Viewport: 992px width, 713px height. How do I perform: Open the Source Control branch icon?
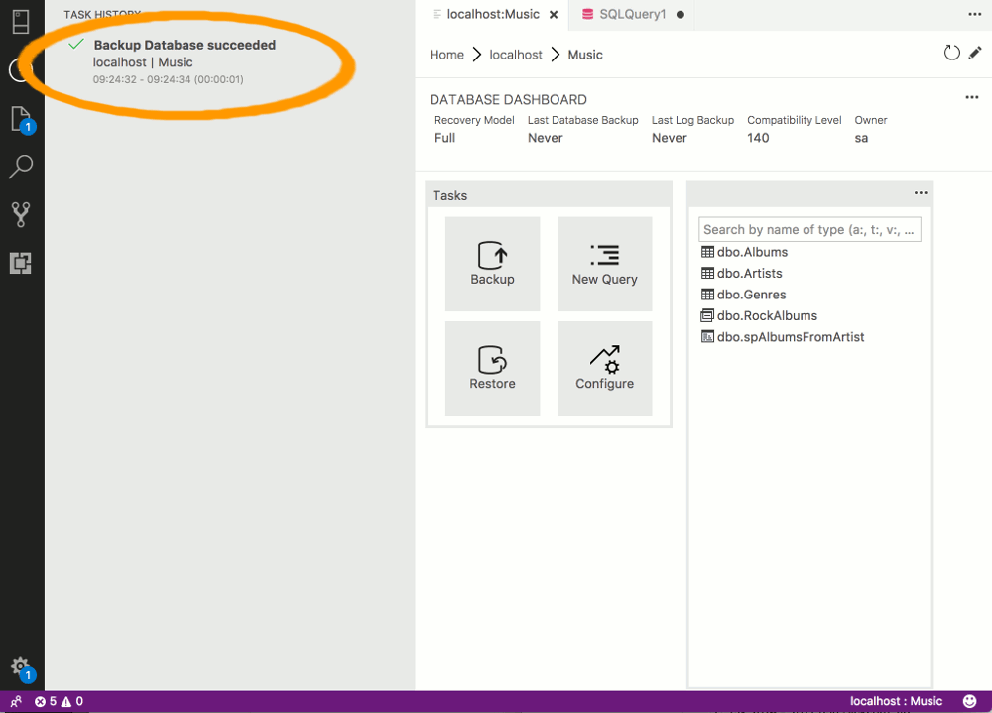coord(21,214)
